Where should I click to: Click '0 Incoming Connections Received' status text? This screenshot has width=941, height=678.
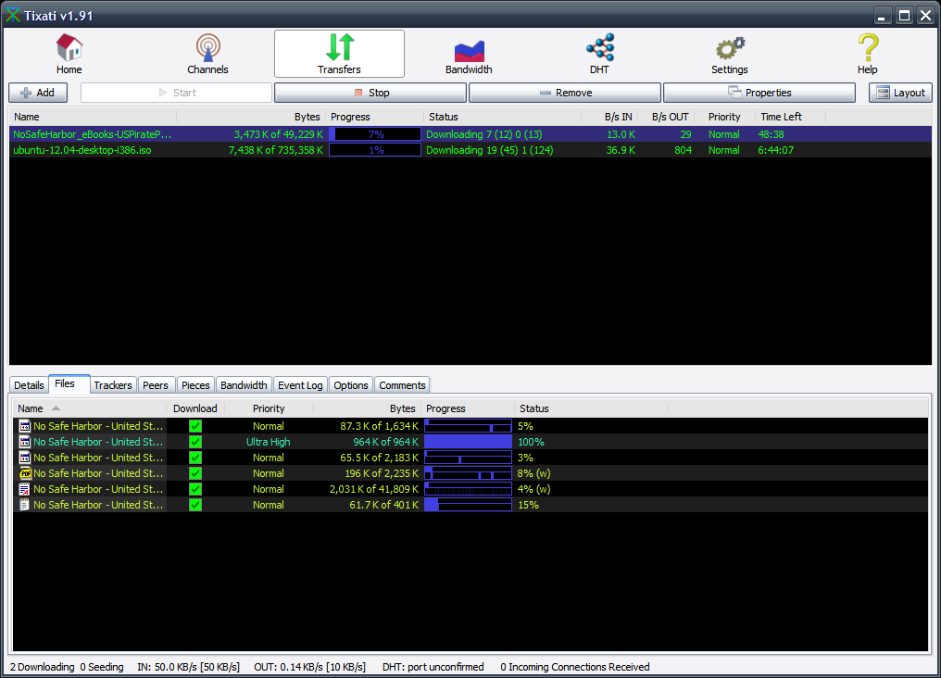(575, 667)
